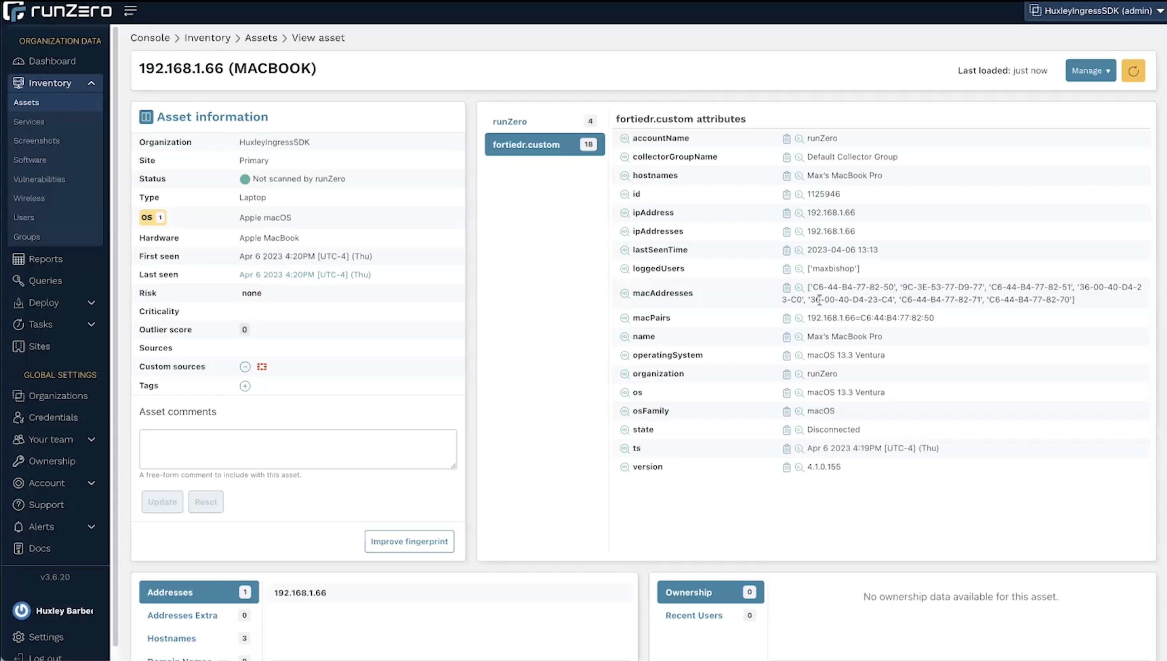Viewport: 1167px width, 661px height.
Task: Follow the Assets breadcrumb link
Action: pyautogui.click(x=261, y=38)
